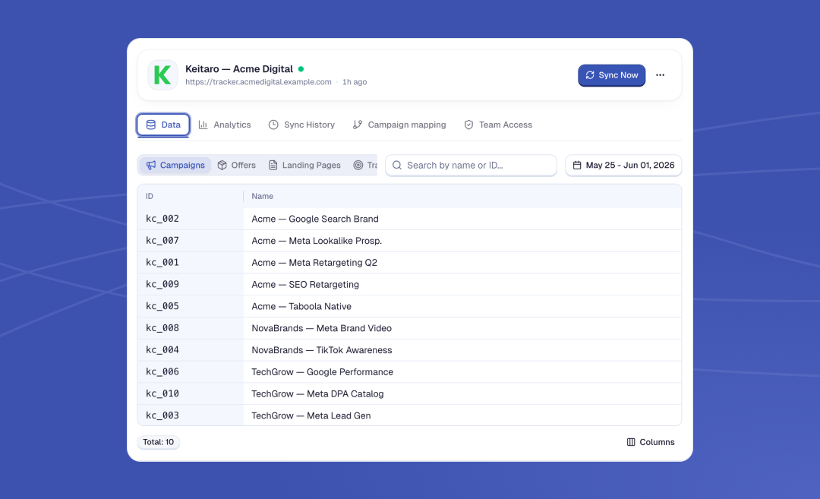Click the green status dot
This screenshot has width=820, height=499.
[x=301, y=69]
